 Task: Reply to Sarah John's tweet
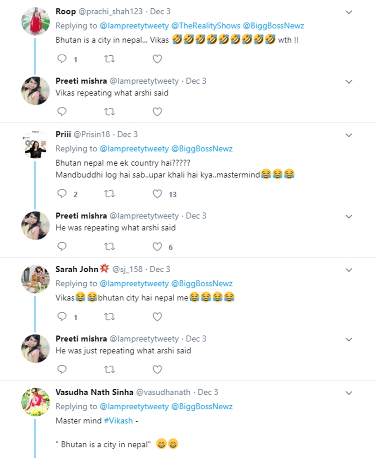click(62, 316)
